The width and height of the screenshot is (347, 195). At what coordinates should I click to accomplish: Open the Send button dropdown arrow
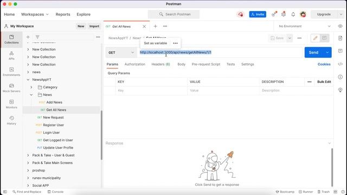click(x=327, y=53)
